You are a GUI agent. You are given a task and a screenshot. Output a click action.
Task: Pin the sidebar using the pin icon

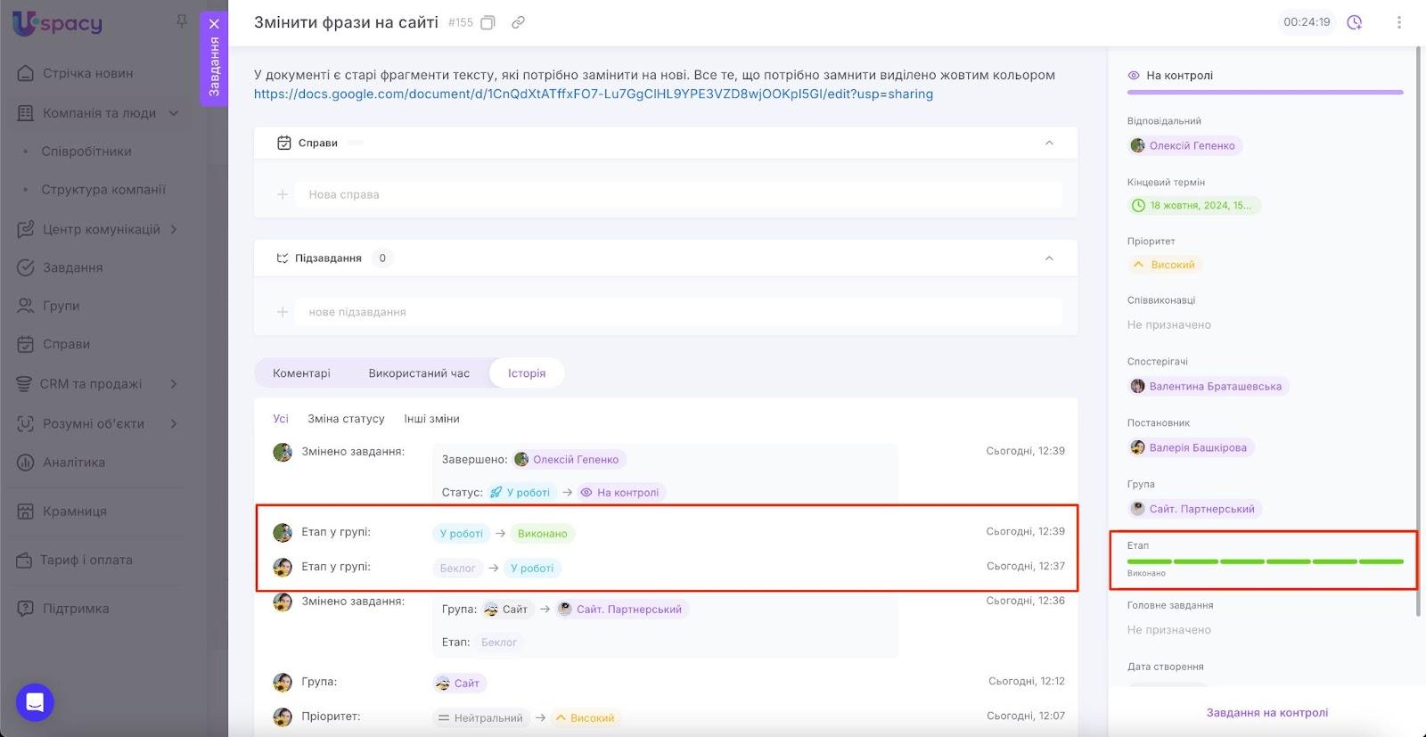pyautogui.click(x=182, y=20)
